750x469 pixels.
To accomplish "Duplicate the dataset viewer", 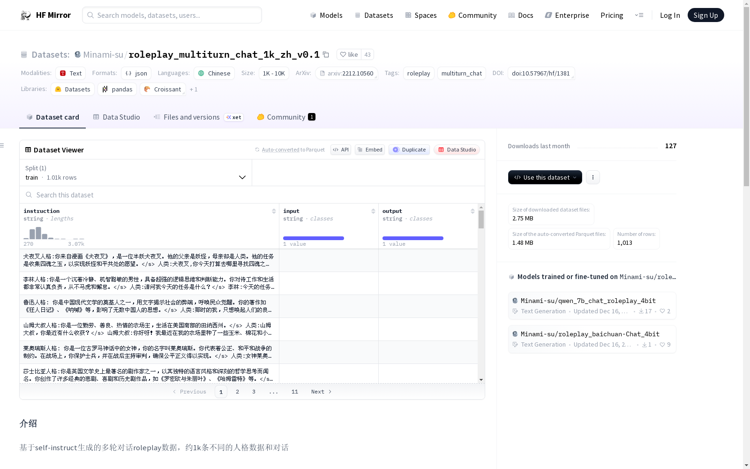I will [x=409, y=150].
